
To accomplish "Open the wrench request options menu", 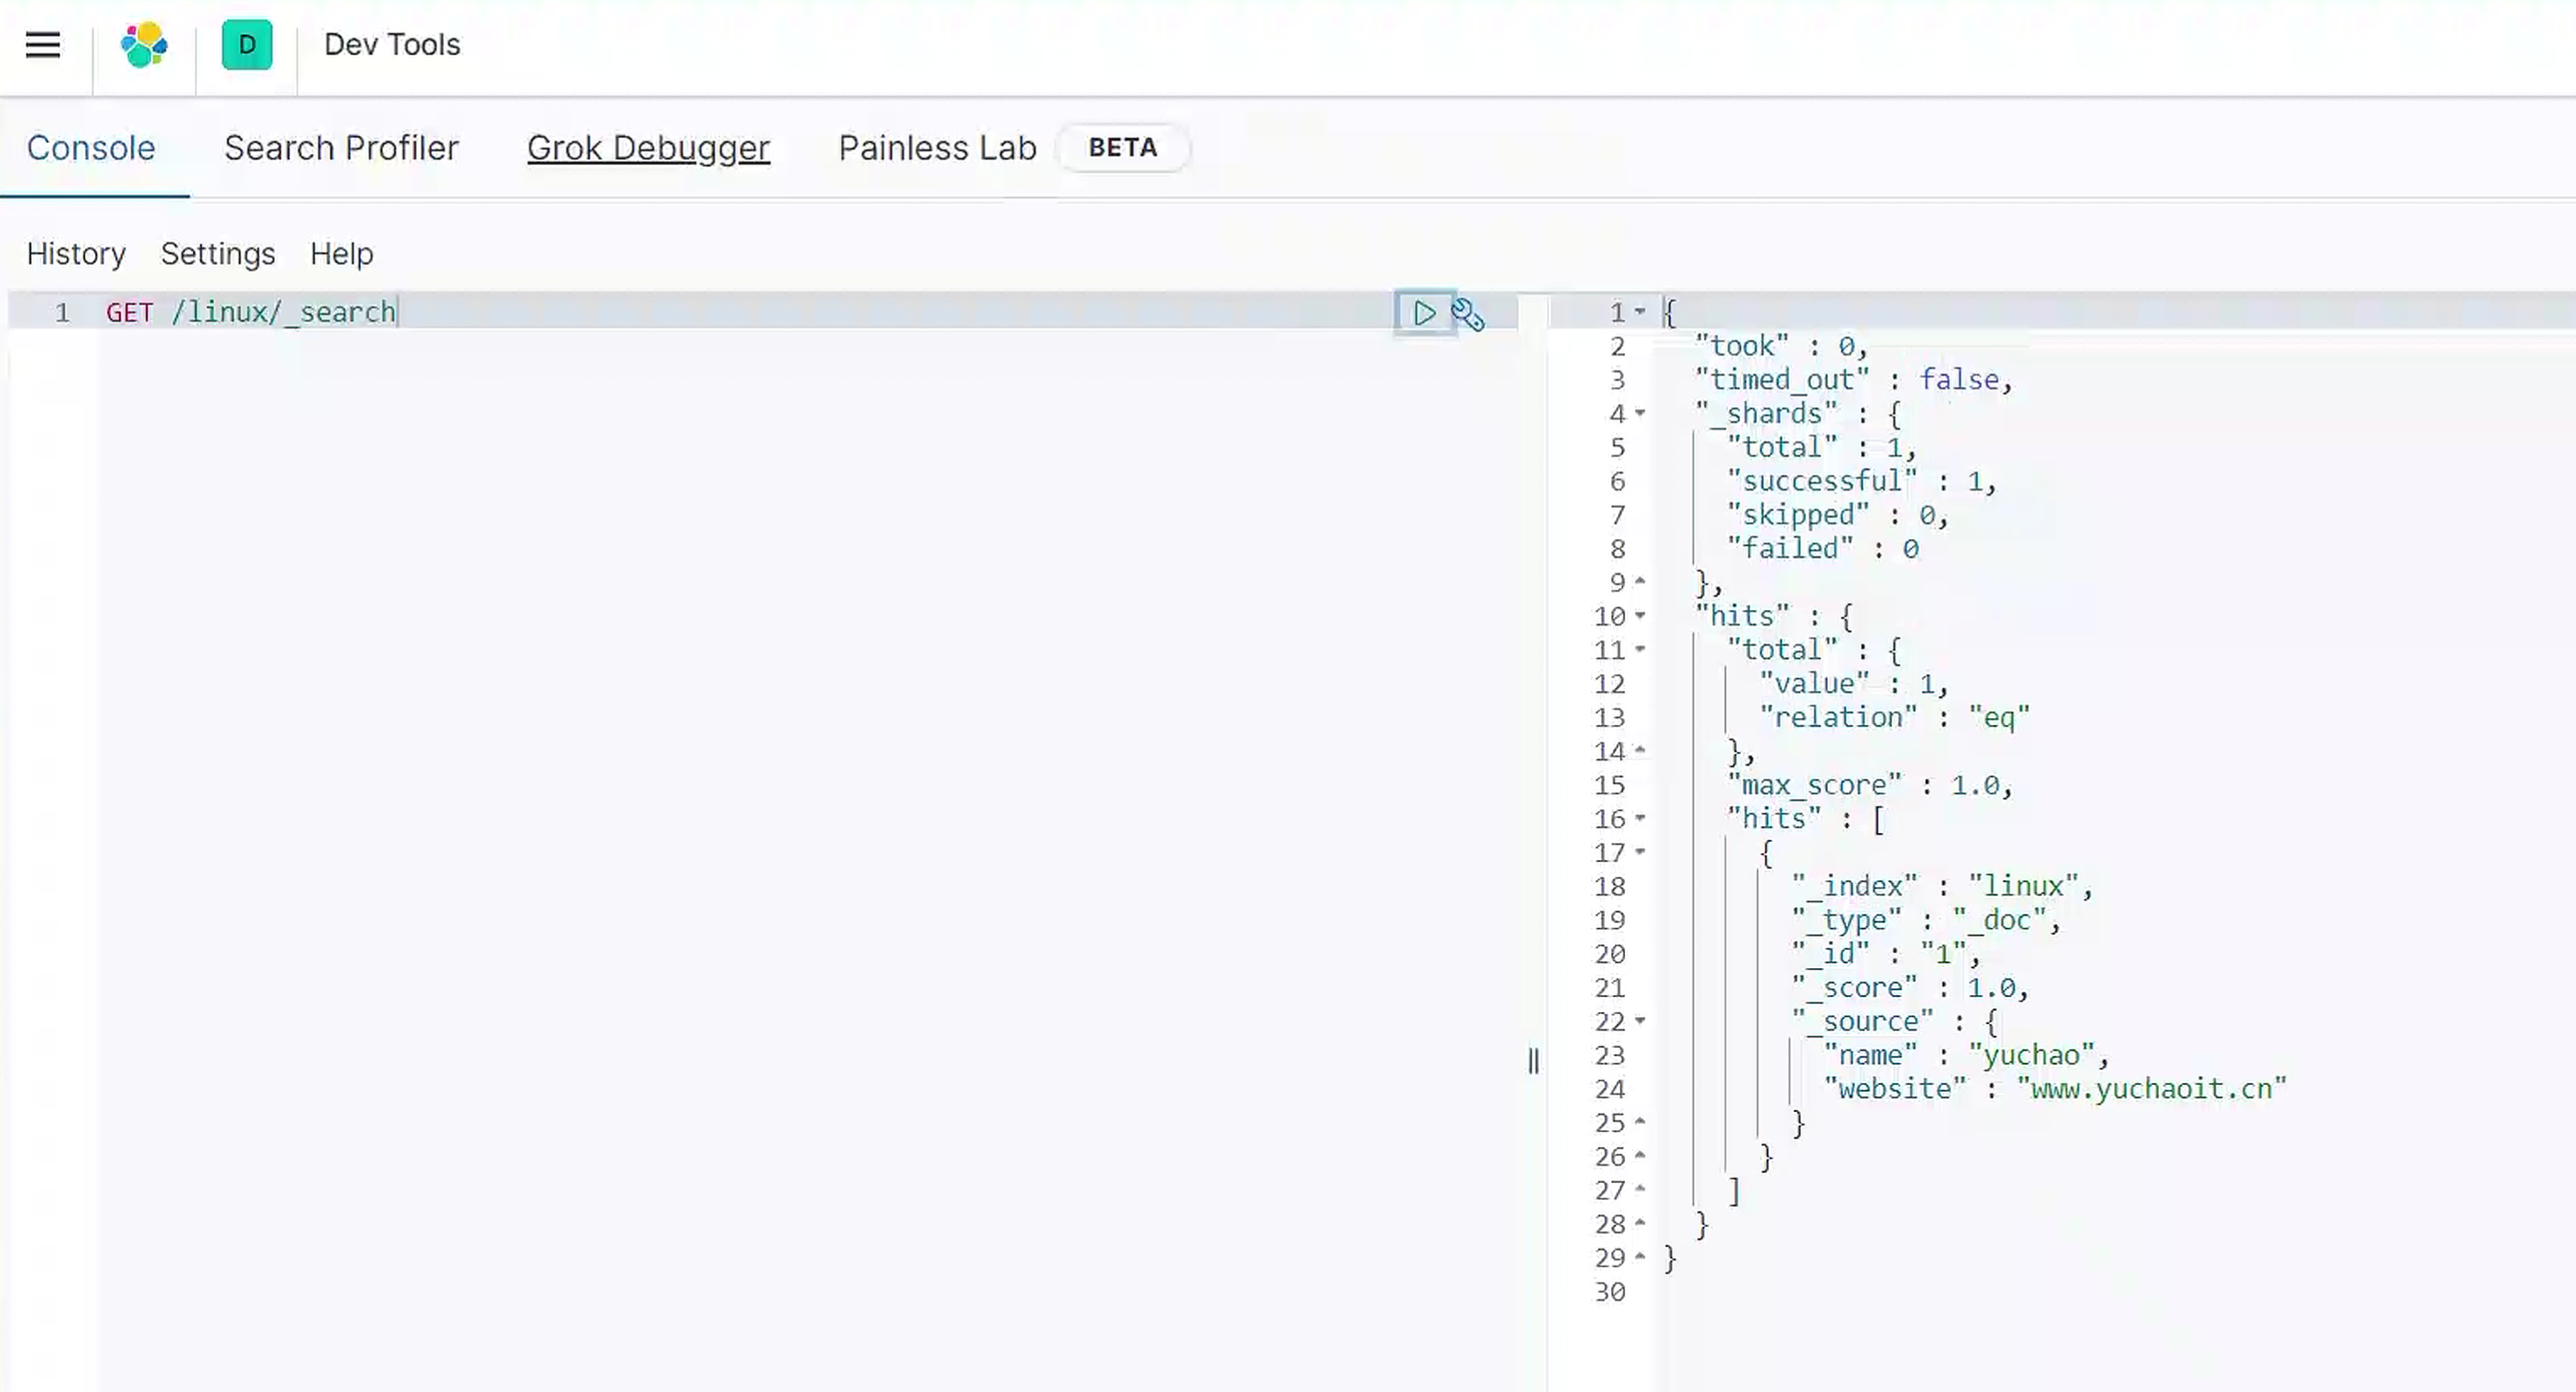I will 1468,314.
